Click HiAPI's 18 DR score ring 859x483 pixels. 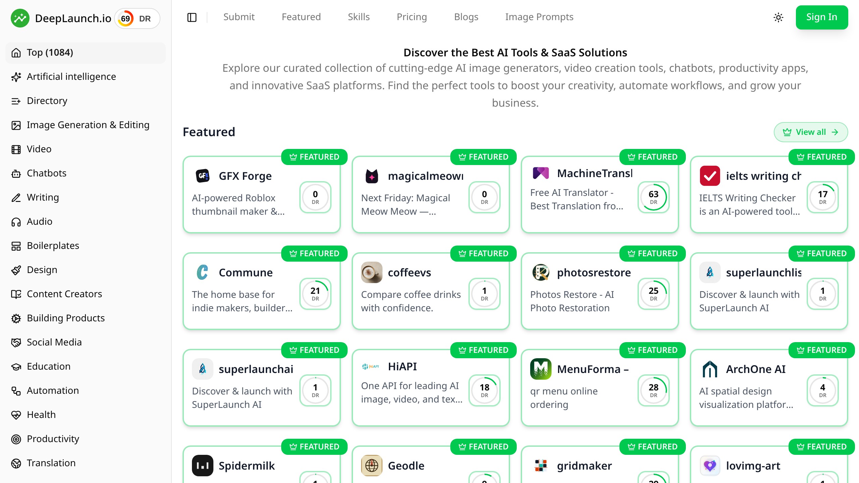(484, 390)
